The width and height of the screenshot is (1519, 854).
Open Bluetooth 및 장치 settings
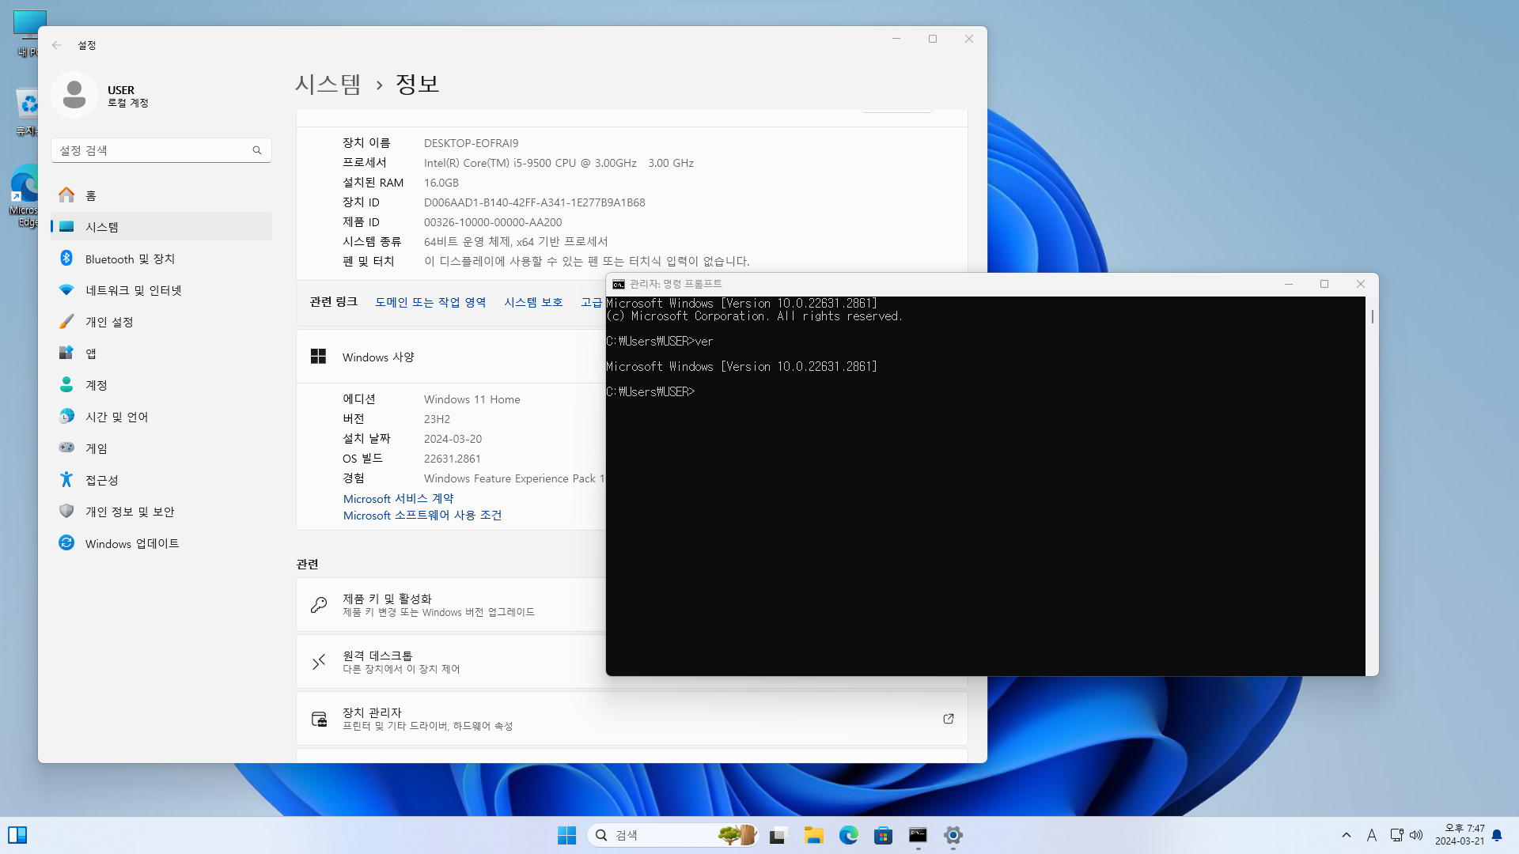pos(161,259)
